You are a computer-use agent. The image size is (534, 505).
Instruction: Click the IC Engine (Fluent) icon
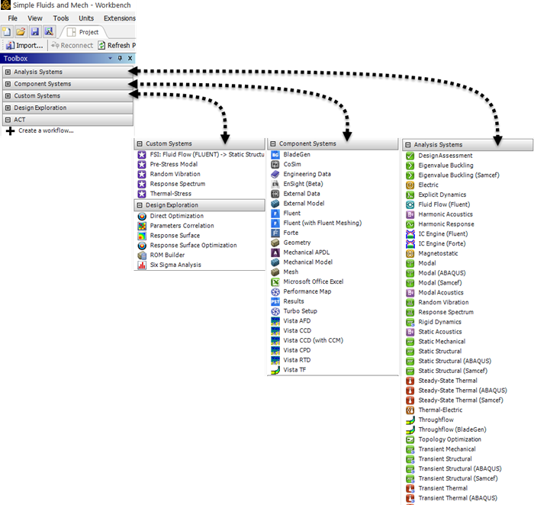[410, 234]
